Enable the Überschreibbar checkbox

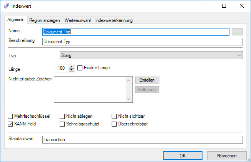pyautogui.click(x=114, y=124)
